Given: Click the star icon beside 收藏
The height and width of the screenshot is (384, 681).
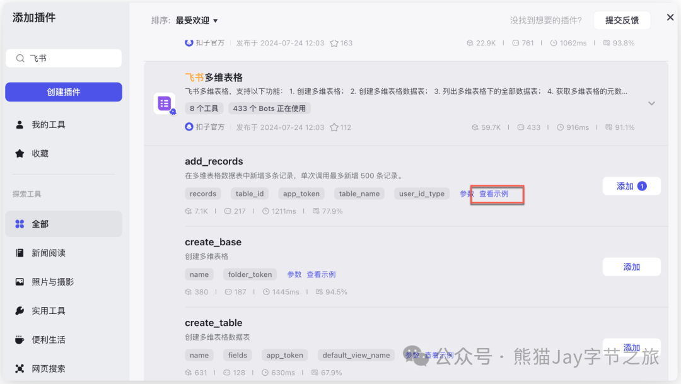Looking at the screenshot, I should [x=20, y=153].
